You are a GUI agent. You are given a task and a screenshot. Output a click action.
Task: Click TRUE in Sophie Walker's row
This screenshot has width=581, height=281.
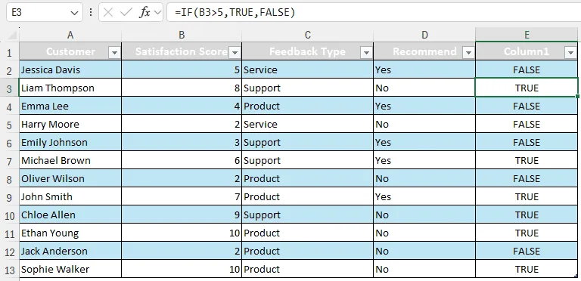point(527,269)
